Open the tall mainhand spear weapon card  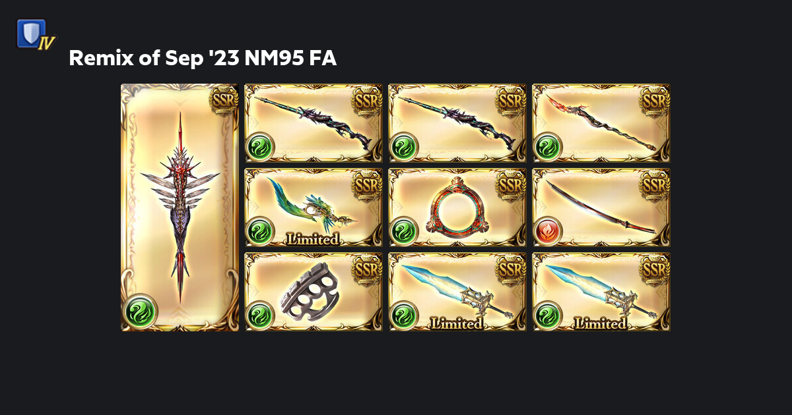click(x=180, y=207)
